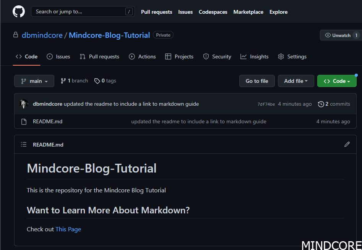View the 2 commits history link
Viewport: 362px width, 250px height.
pyautogui.click(x=338, y=104)
